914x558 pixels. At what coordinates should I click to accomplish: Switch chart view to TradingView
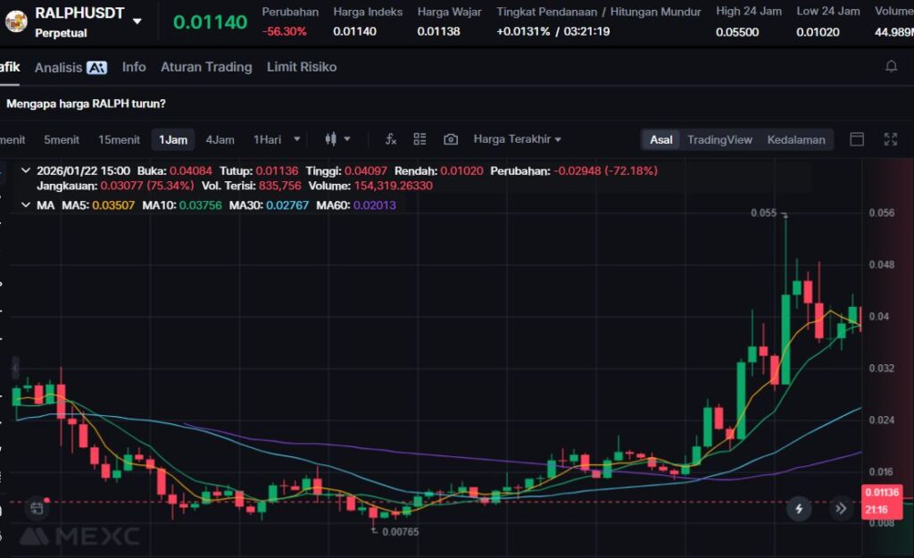719,139
